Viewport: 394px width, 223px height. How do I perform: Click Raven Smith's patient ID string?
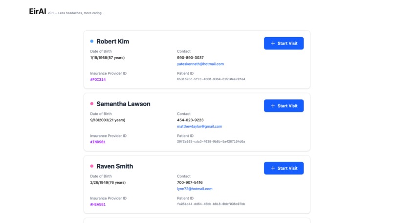pyautogui.click(x=211, y=204)
